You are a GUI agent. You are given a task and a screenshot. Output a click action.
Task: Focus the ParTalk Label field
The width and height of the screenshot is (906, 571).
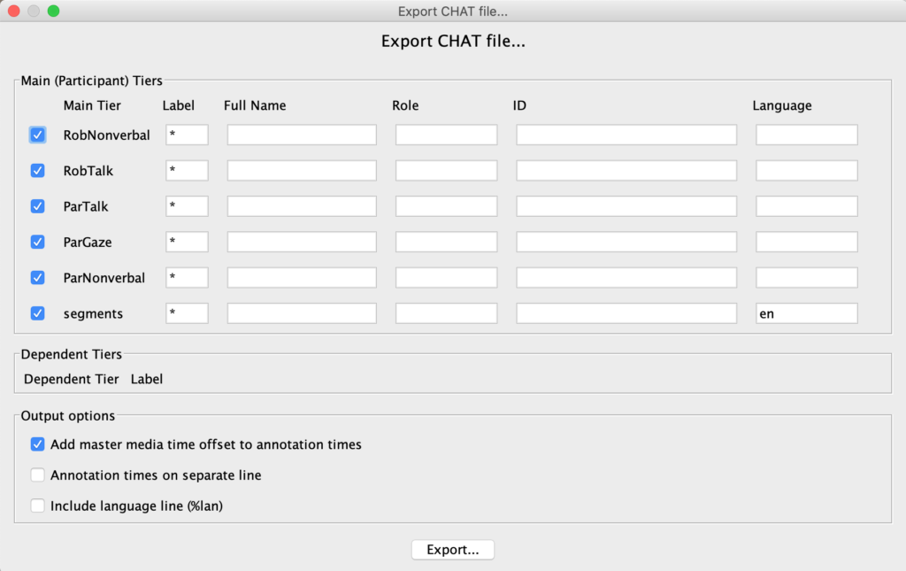pyautogui.click(x=187, y=206)
